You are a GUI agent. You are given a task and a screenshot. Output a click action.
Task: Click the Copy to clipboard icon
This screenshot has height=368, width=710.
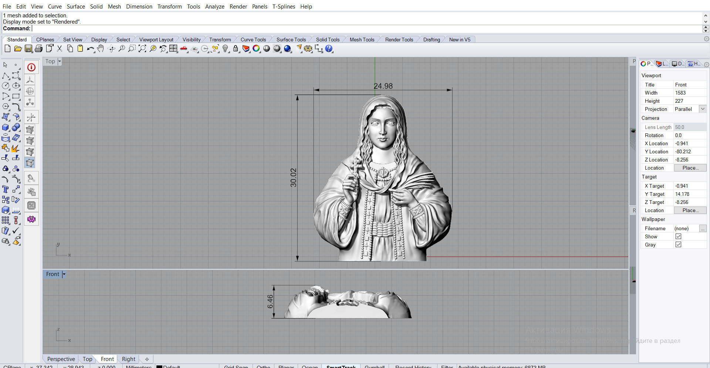(70, 48)
